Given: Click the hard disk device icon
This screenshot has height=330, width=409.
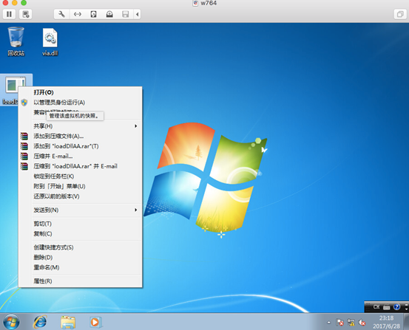Looking at the screenshot, I should [x=93, y=14].
